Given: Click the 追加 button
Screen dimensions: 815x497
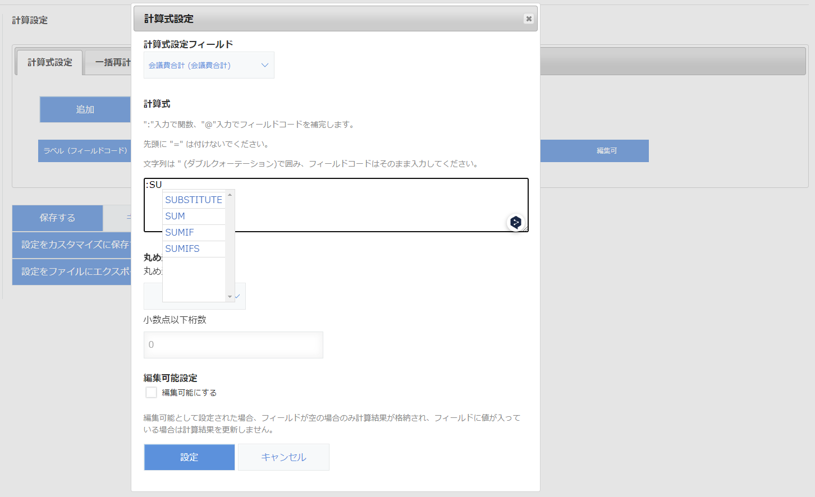Looking at the screenshot, I should [85, 109].
